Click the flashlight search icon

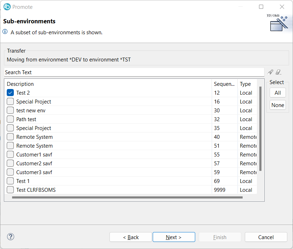pos(270,72)
